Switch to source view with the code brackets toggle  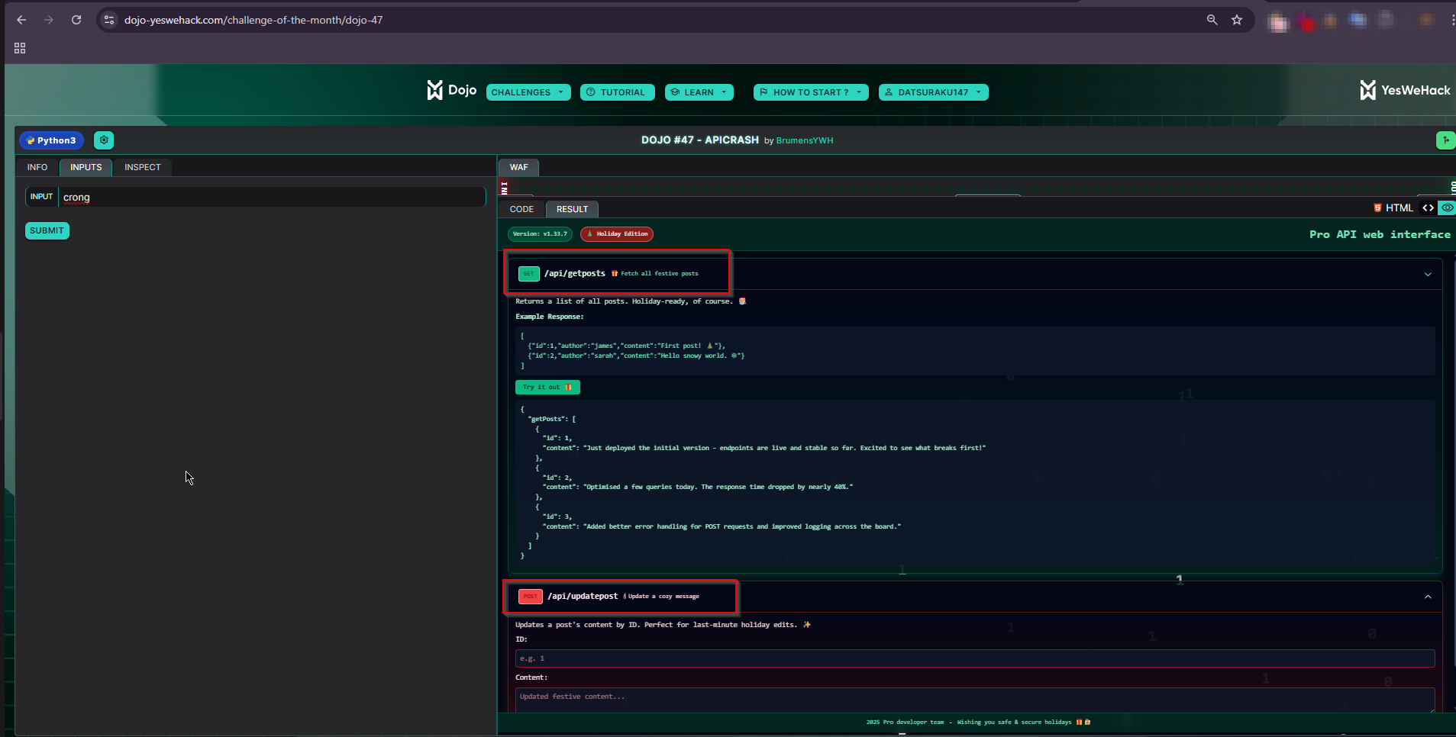pyautogui.click(x=1428, y=208)
